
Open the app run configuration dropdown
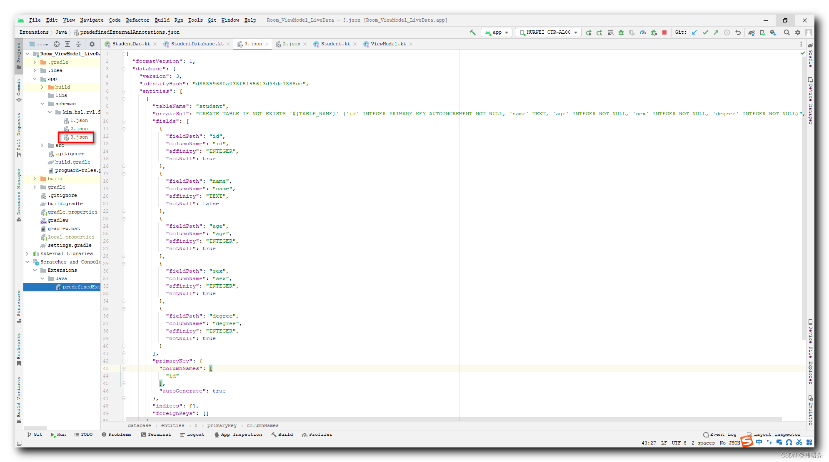click(x=497, y=32)
